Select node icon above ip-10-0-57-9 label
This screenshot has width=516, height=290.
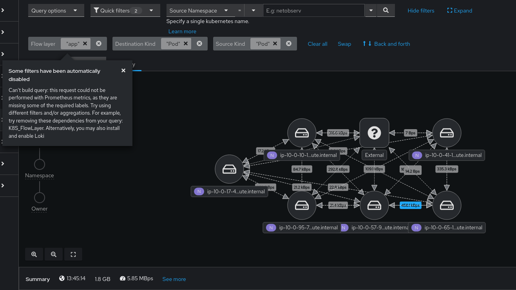coord(374,205)
